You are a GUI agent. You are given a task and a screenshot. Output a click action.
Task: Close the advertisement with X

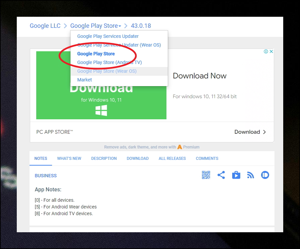[271, 51]
